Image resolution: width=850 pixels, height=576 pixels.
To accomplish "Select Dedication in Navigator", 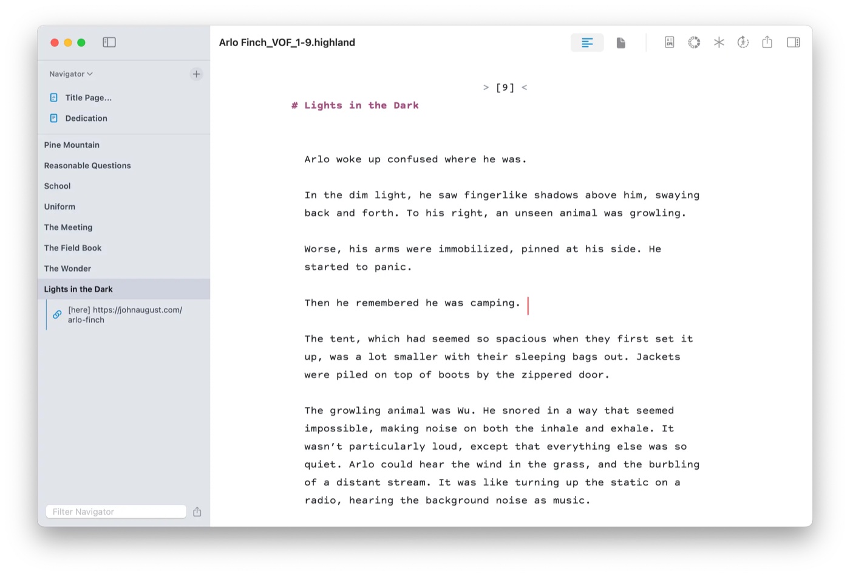I will (x=86, y=118).
